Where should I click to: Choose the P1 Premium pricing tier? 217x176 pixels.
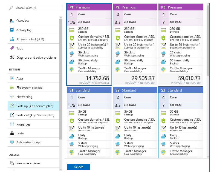[89, 44]
